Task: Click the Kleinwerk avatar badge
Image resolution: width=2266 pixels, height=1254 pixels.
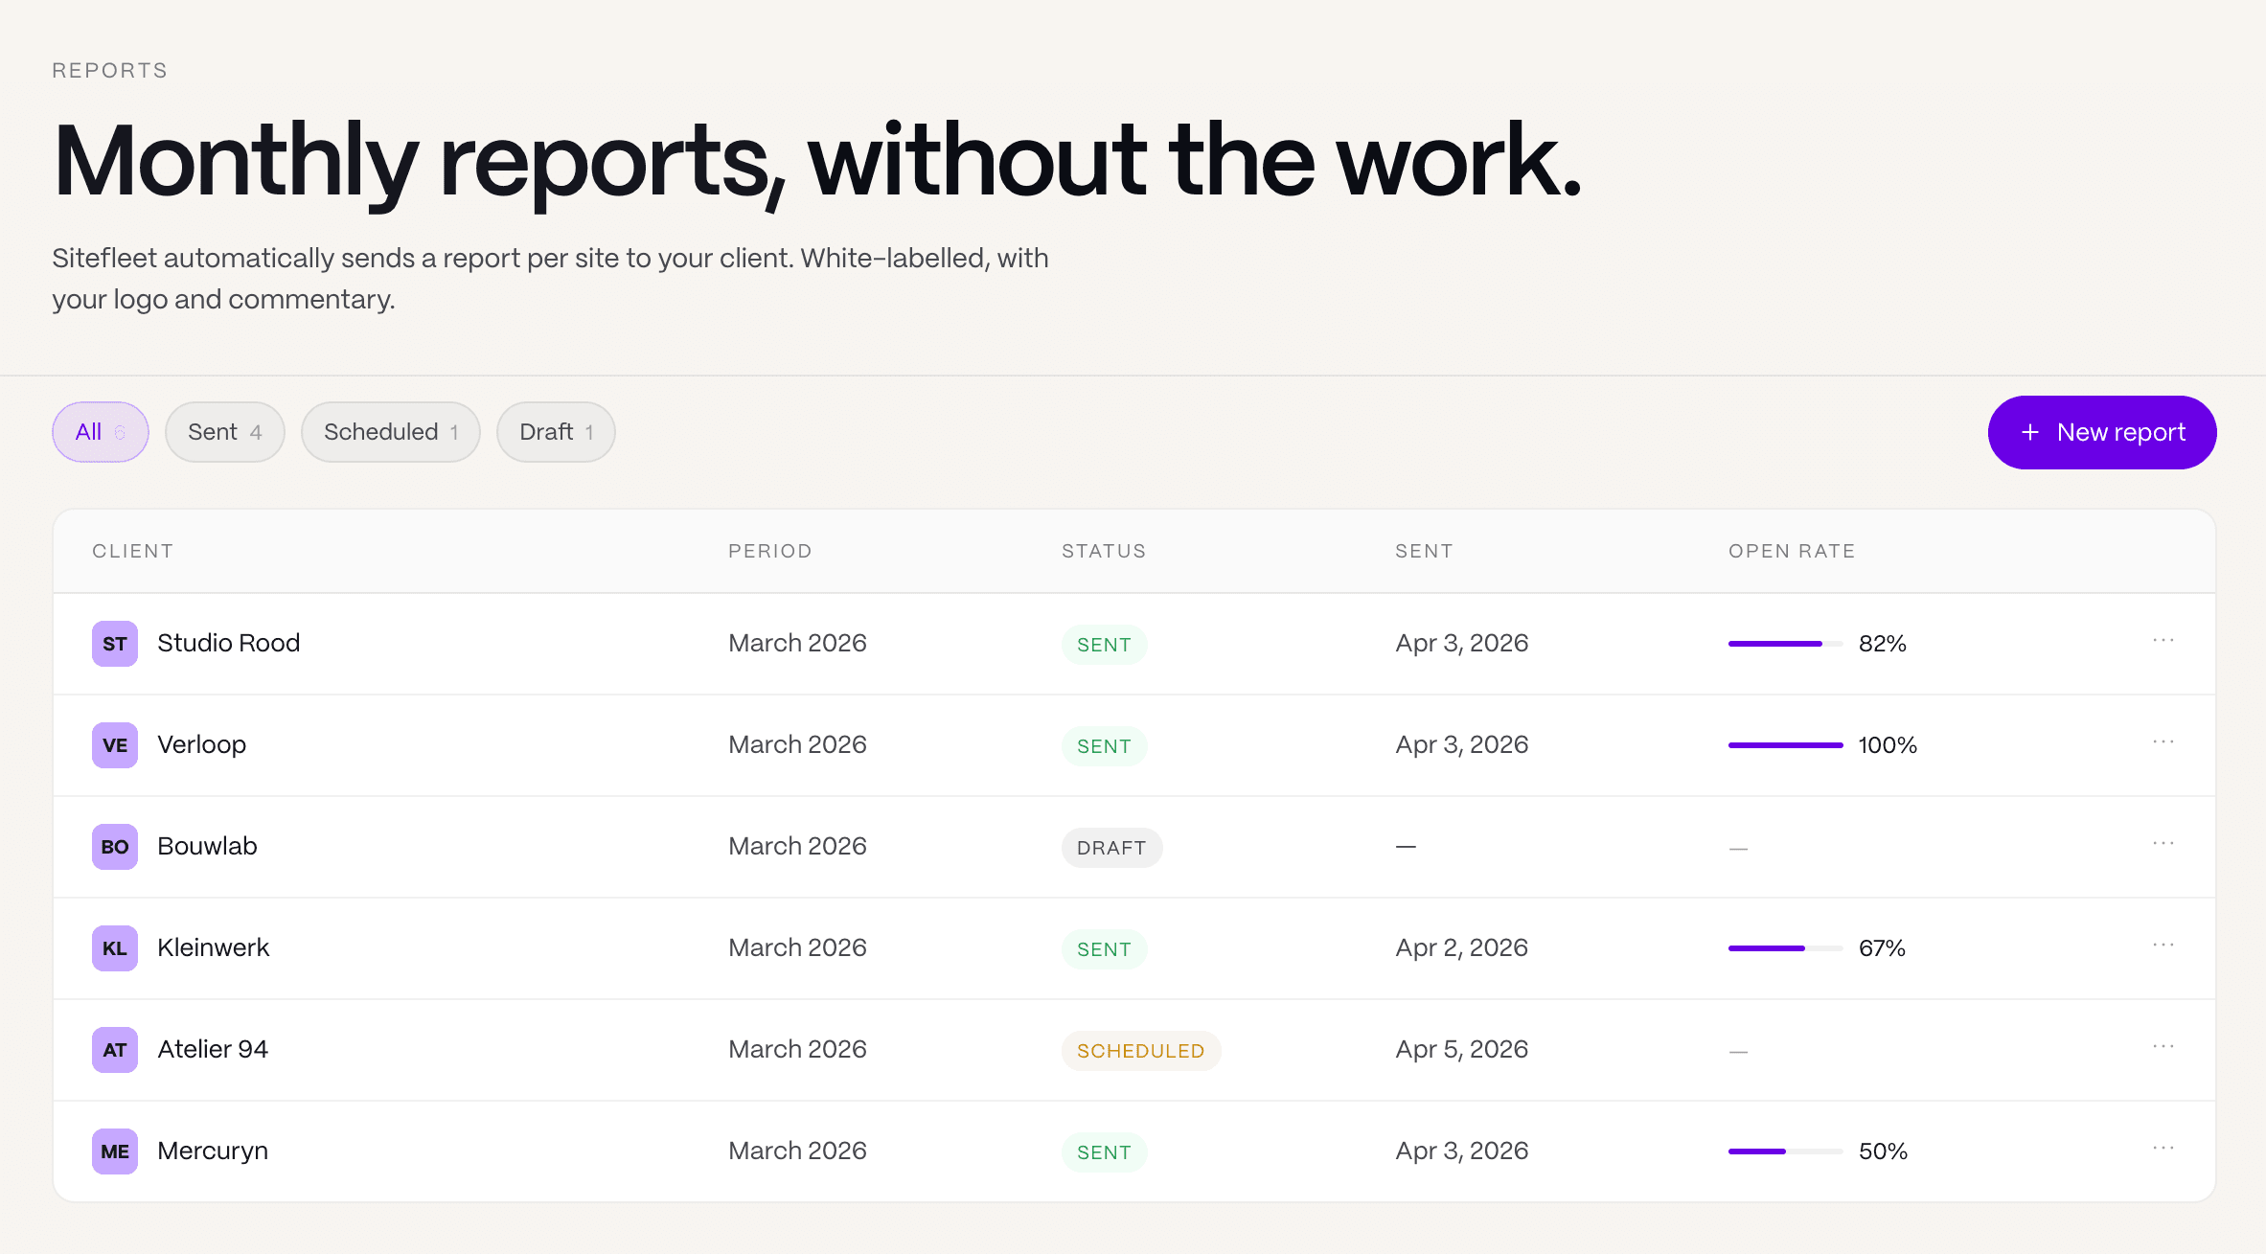Action: 114,948
